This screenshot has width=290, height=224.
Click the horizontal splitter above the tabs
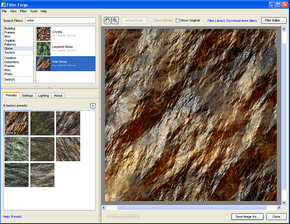coord(50,88)
